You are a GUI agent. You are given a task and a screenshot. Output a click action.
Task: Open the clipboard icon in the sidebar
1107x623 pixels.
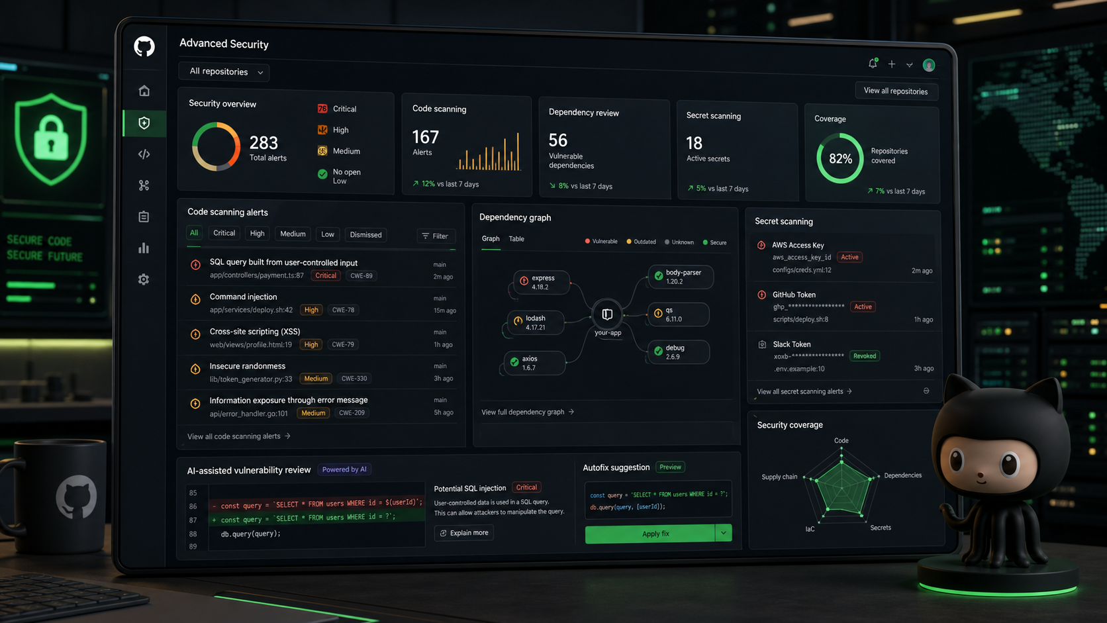144,216
